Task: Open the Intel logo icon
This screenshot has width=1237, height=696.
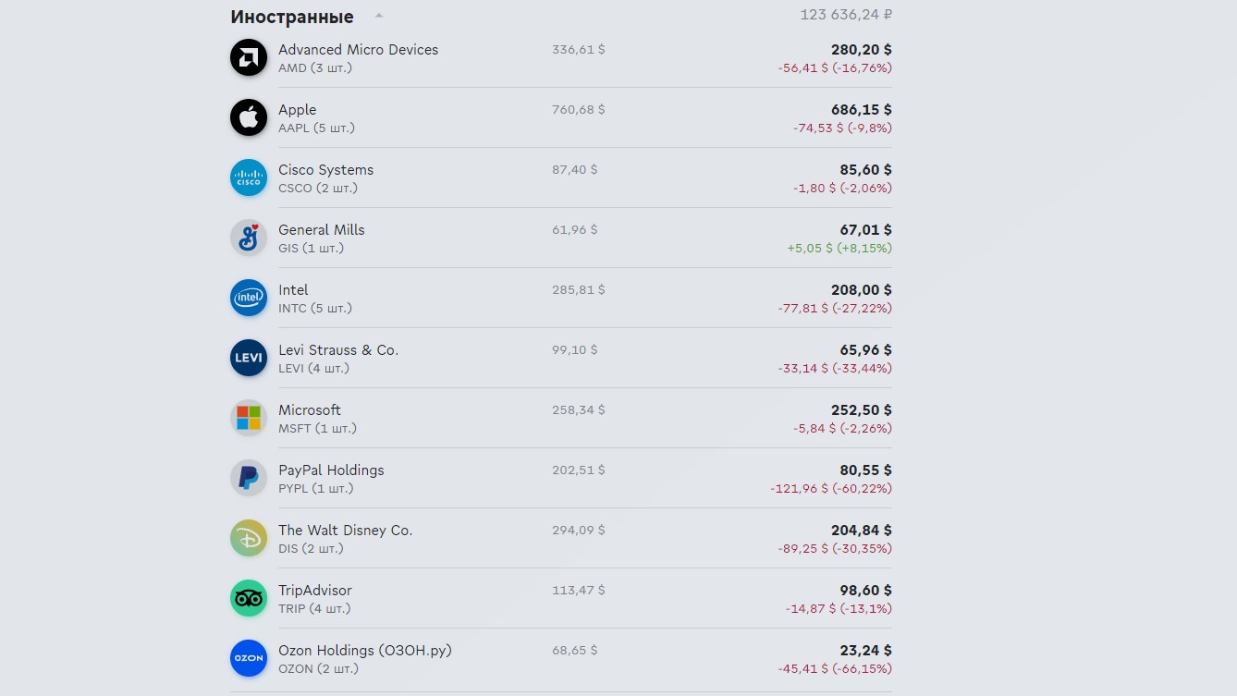Action: click(249, 298)
